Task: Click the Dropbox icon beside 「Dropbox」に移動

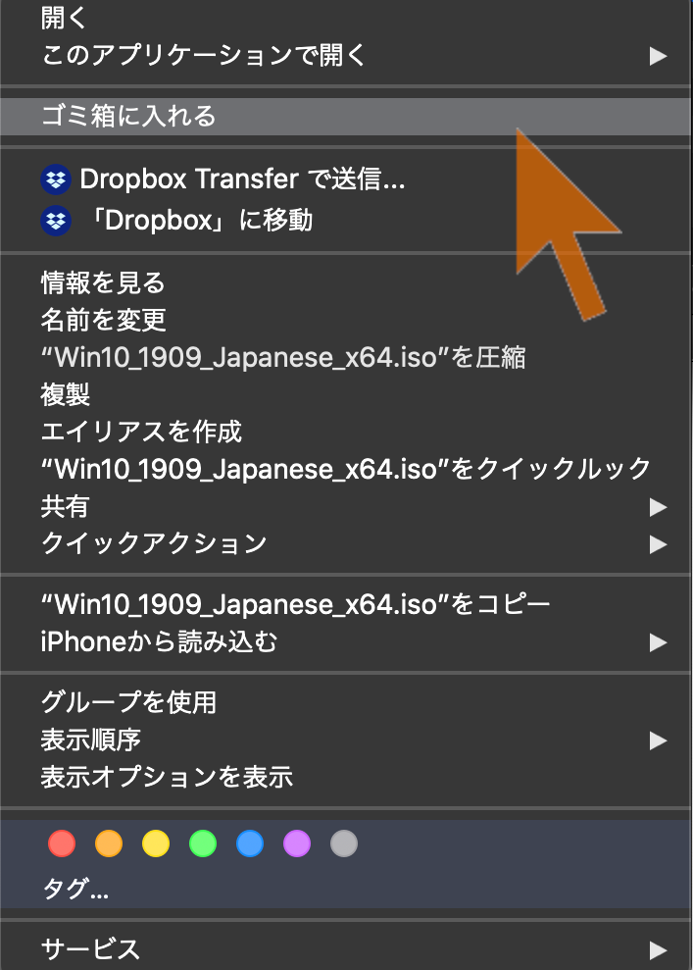Action: 56,221
